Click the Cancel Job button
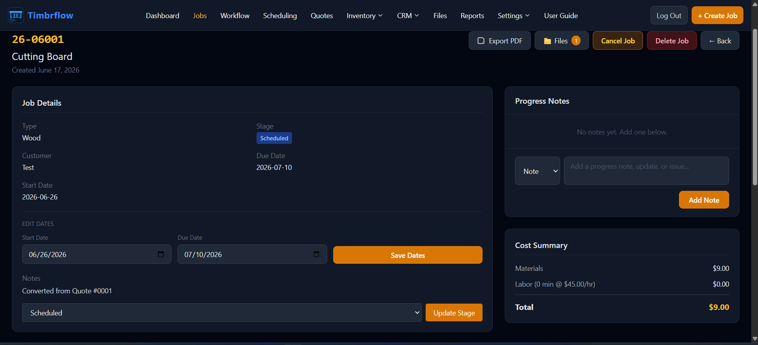Screen dimensions: 758x345 (618, 41)
